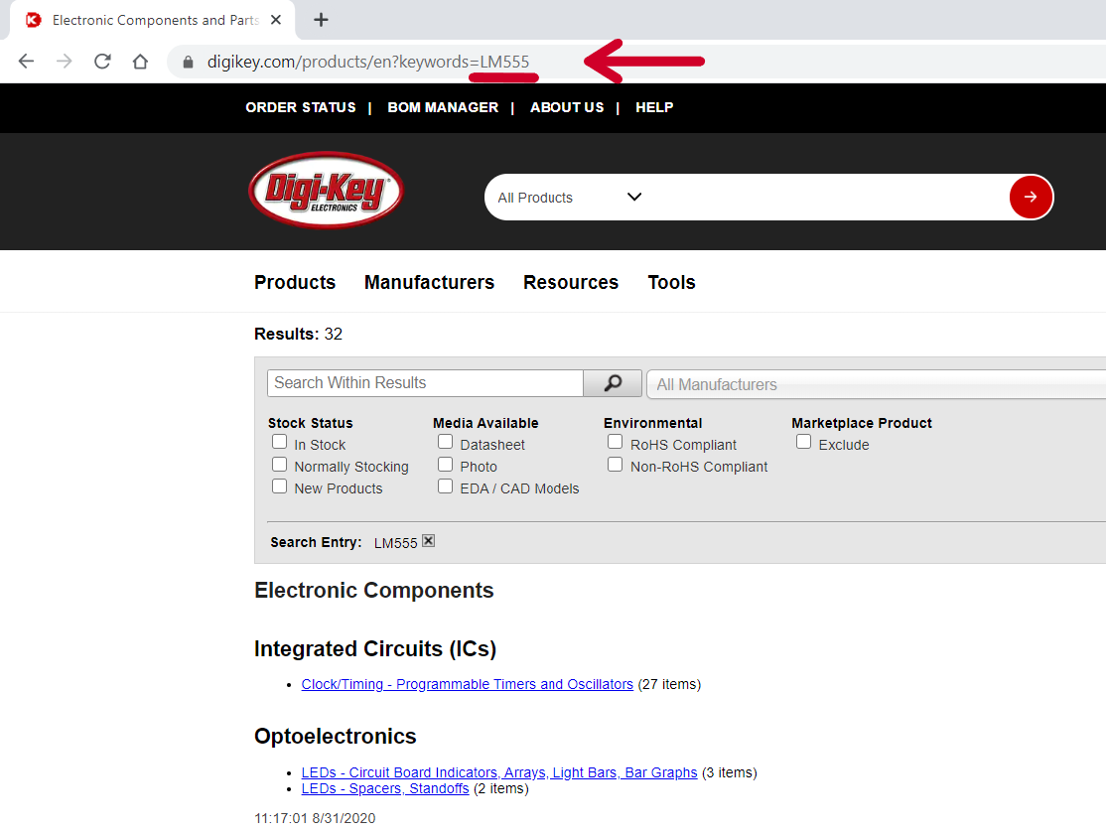Click the Digi-Key logo
Image resolution: width=1106 pixels, height=832 pixels.
click(x=326, y=191)
